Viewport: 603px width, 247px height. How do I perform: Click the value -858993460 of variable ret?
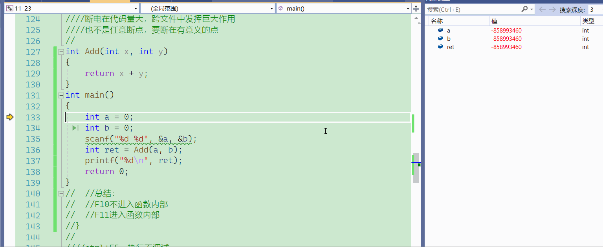point(506,47)
